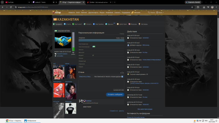Switch to the Twitch browser tab

coord(45,2)
